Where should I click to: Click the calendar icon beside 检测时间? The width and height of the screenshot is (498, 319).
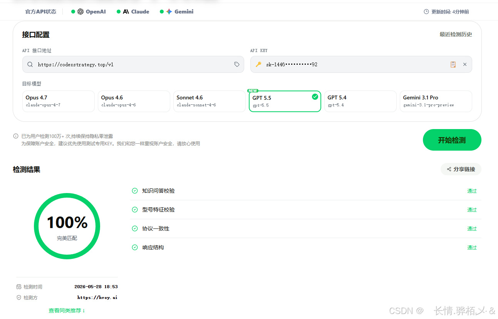click(x=19, y=287)
